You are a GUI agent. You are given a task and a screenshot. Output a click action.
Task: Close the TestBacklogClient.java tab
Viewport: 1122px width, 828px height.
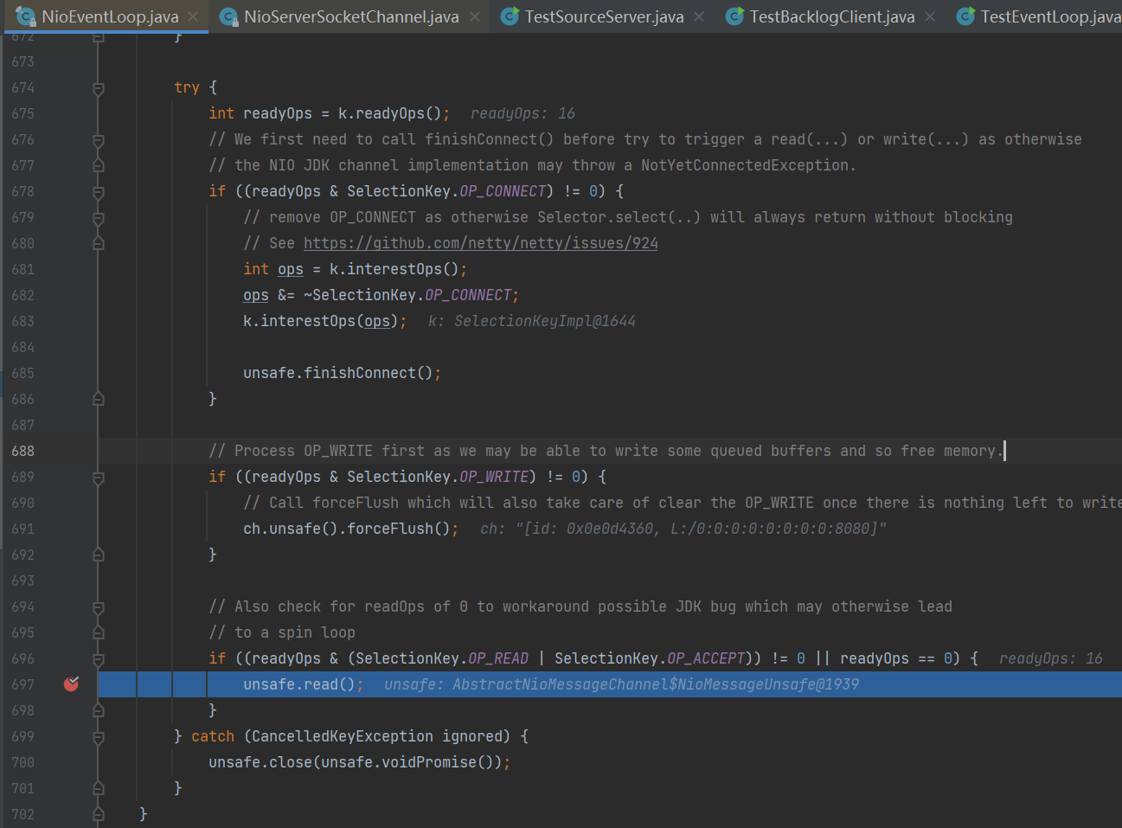[930, 16]
